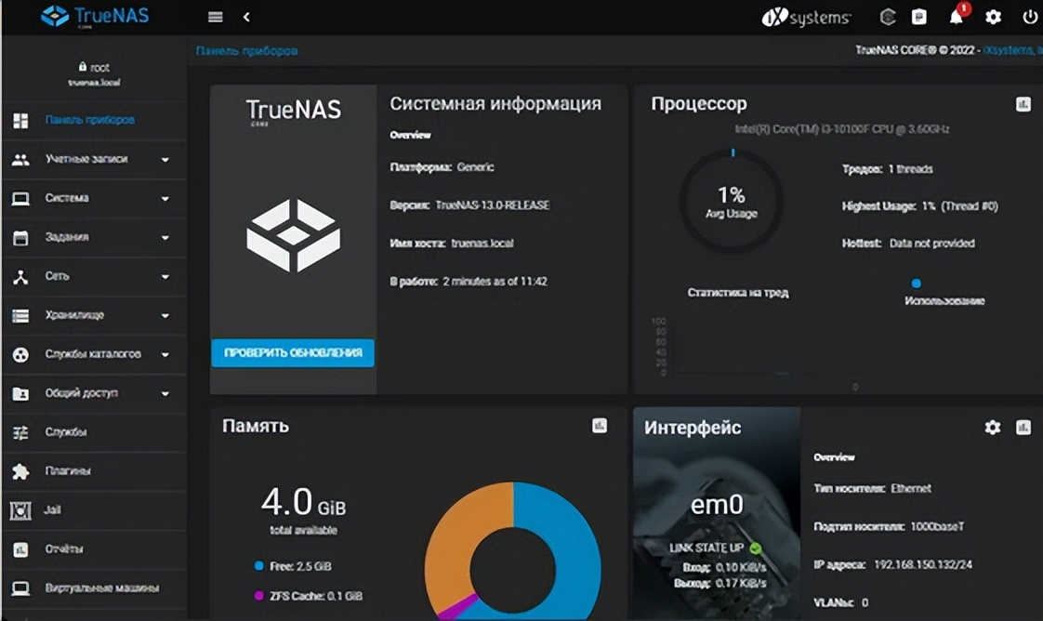Image resolution: width=1043 pixels, height=621 pixels.
Task: Click ПРОВЕРИТЬ ОБНОВЛЕНИЯ button
Action: click(x=293, y=353)
